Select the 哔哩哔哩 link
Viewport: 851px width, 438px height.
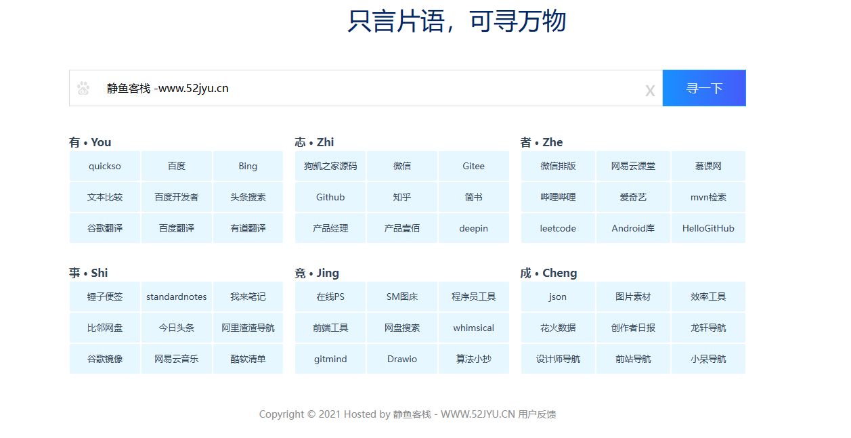click(558, 197)
